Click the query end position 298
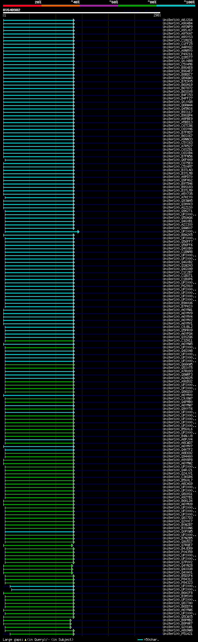This screenshot has width=198, height=642. coord(156,15)
